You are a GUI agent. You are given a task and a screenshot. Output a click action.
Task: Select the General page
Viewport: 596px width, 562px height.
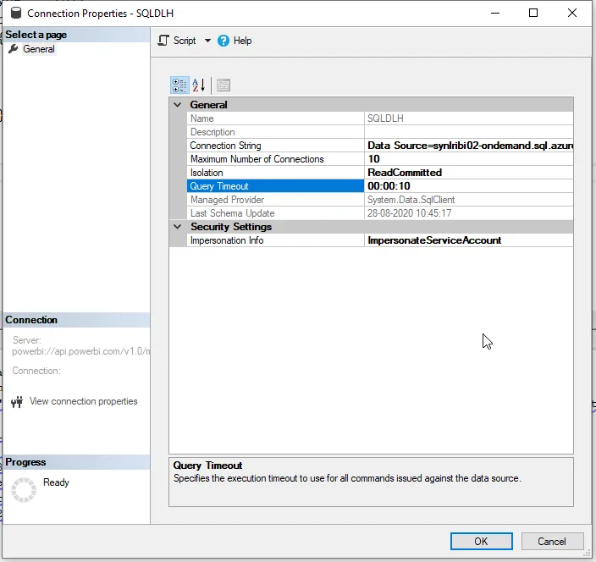tap(39, 49)
